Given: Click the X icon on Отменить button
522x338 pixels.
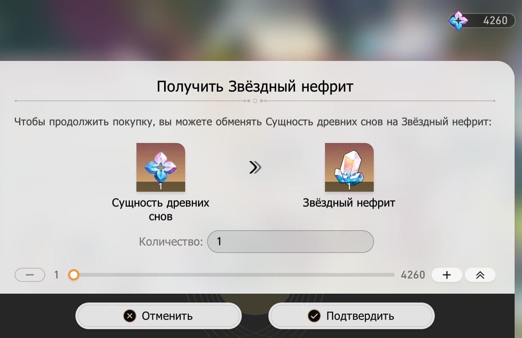Looking at the screenshot, I should (x=130, y=316).
